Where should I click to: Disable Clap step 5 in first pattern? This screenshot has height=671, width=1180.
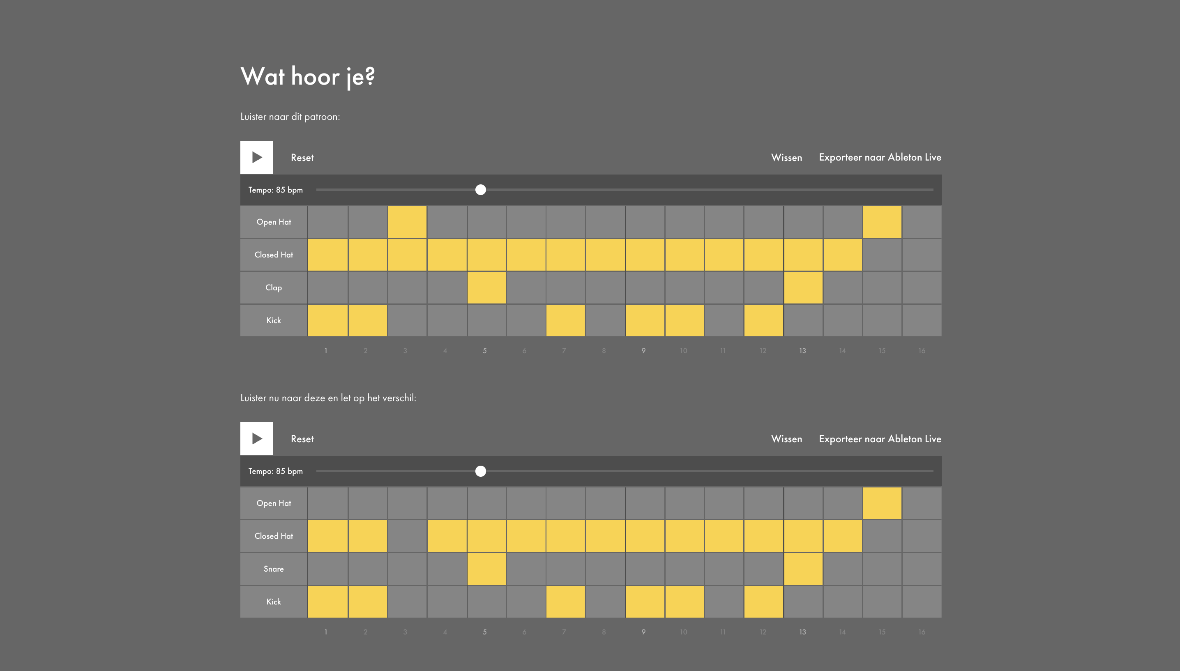coord(486,287)
